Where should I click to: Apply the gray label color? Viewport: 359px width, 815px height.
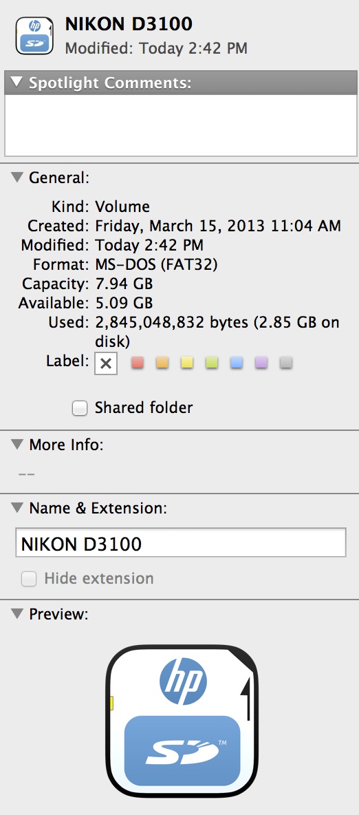point(285,363)
